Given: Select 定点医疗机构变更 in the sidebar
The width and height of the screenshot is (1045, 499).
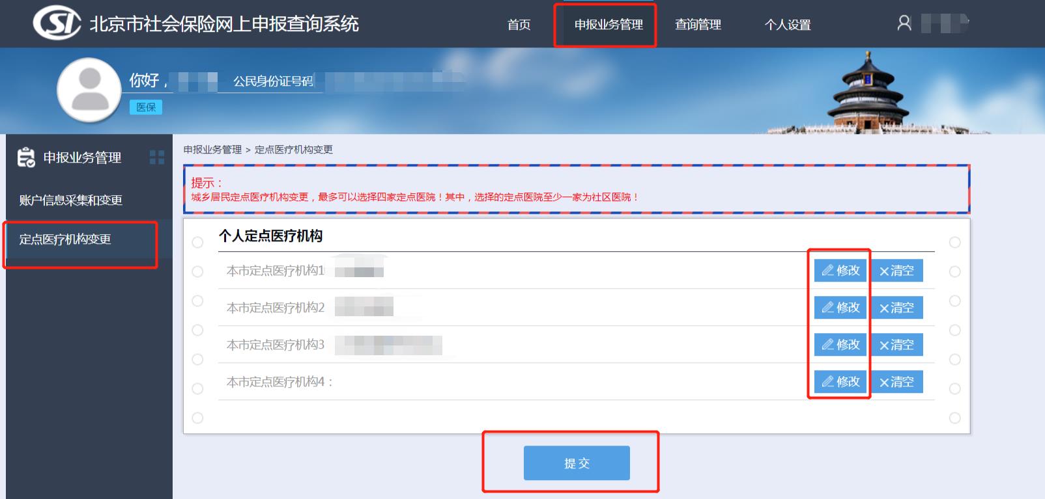Looking at the screenshot, I should pyautogui.click(x=65, y=239).
